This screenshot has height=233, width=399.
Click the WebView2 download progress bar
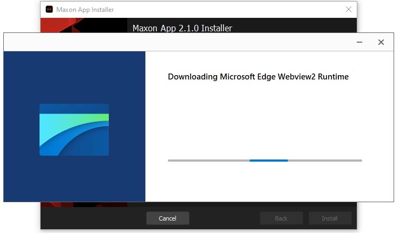[x=265, y=161]
